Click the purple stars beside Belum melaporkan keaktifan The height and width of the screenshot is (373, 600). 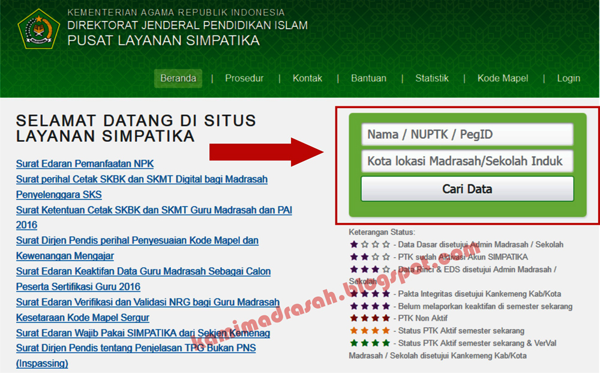coord(370,306)
